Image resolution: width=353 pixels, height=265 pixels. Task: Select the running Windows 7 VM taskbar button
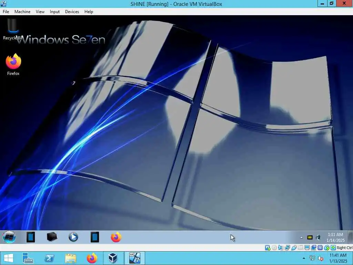coord(134,258)
